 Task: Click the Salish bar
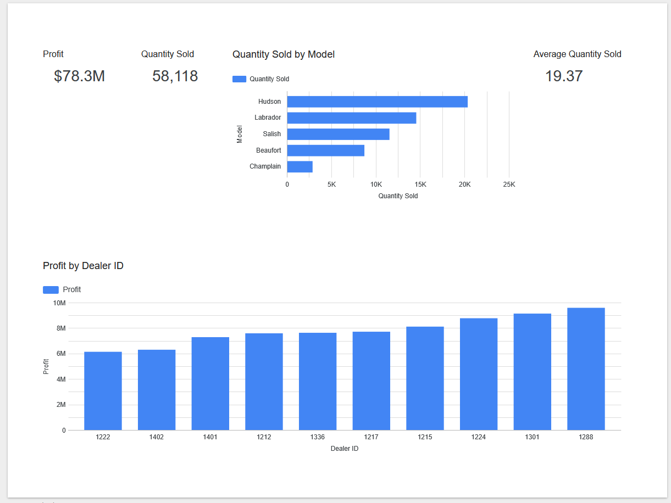coord(337,133)
